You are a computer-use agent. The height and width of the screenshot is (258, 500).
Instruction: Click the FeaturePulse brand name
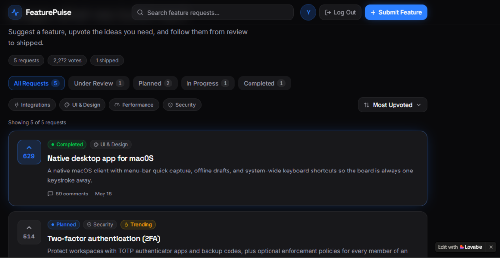point(48,12)
